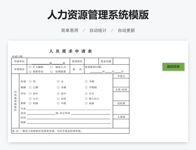This screenshot has height=150, width=196.
Task: Tick the 不限 gender checkbox
Action: [86, 81]
